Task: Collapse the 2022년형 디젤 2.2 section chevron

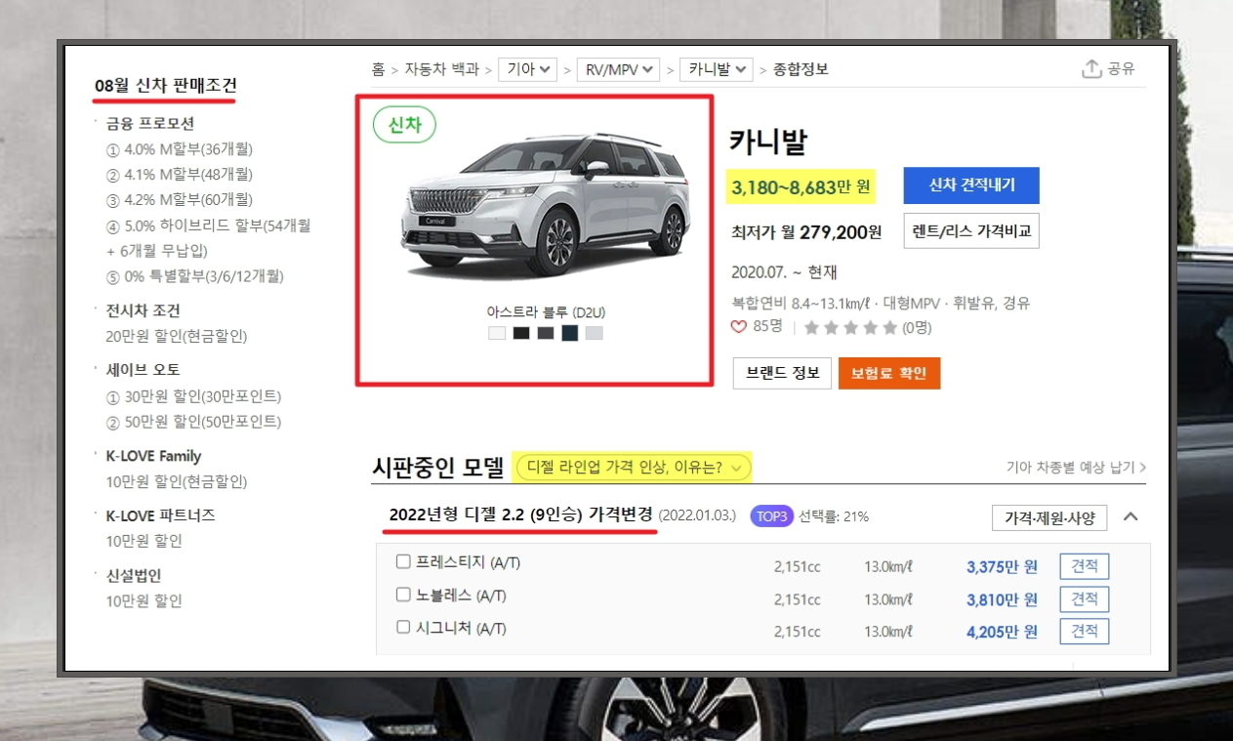Action: (1130, 516)
